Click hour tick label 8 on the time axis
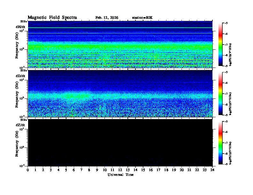Viewport: 253px width, 195px height. click(x=89, y=170)
